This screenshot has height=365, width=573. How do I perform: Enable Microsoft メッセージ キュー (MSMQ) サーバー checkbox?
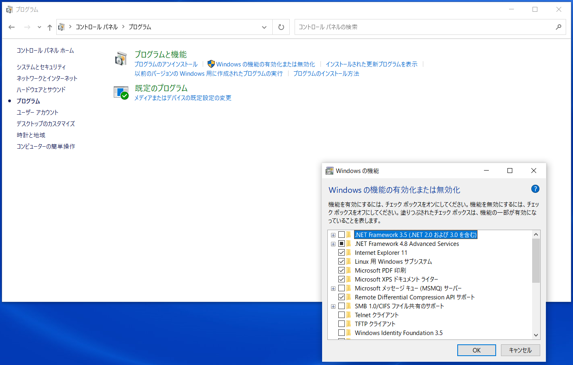[342, 288]
